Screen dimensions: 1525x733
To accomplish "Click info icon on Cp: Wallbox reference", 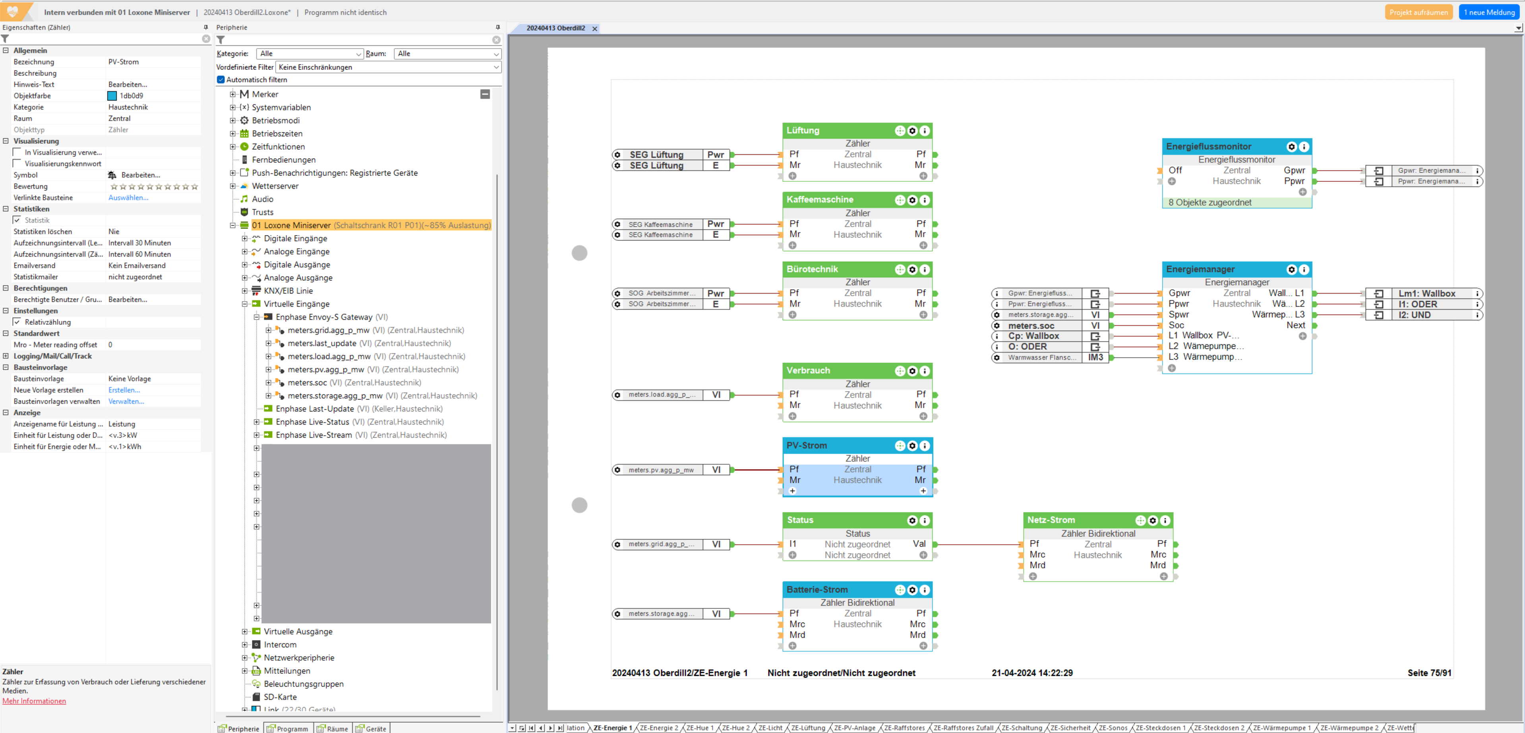I will click(x=997, y=336).
